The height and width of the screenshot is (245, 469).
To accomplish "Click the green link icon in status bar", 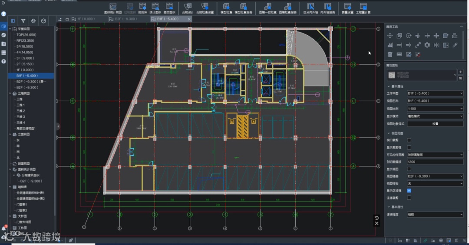I will [x=425, y=241].
